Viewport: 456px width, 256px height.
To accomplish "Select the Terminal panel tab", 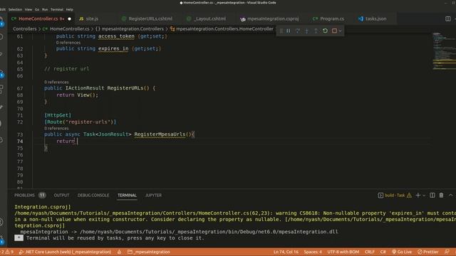I will click(127, 196).
